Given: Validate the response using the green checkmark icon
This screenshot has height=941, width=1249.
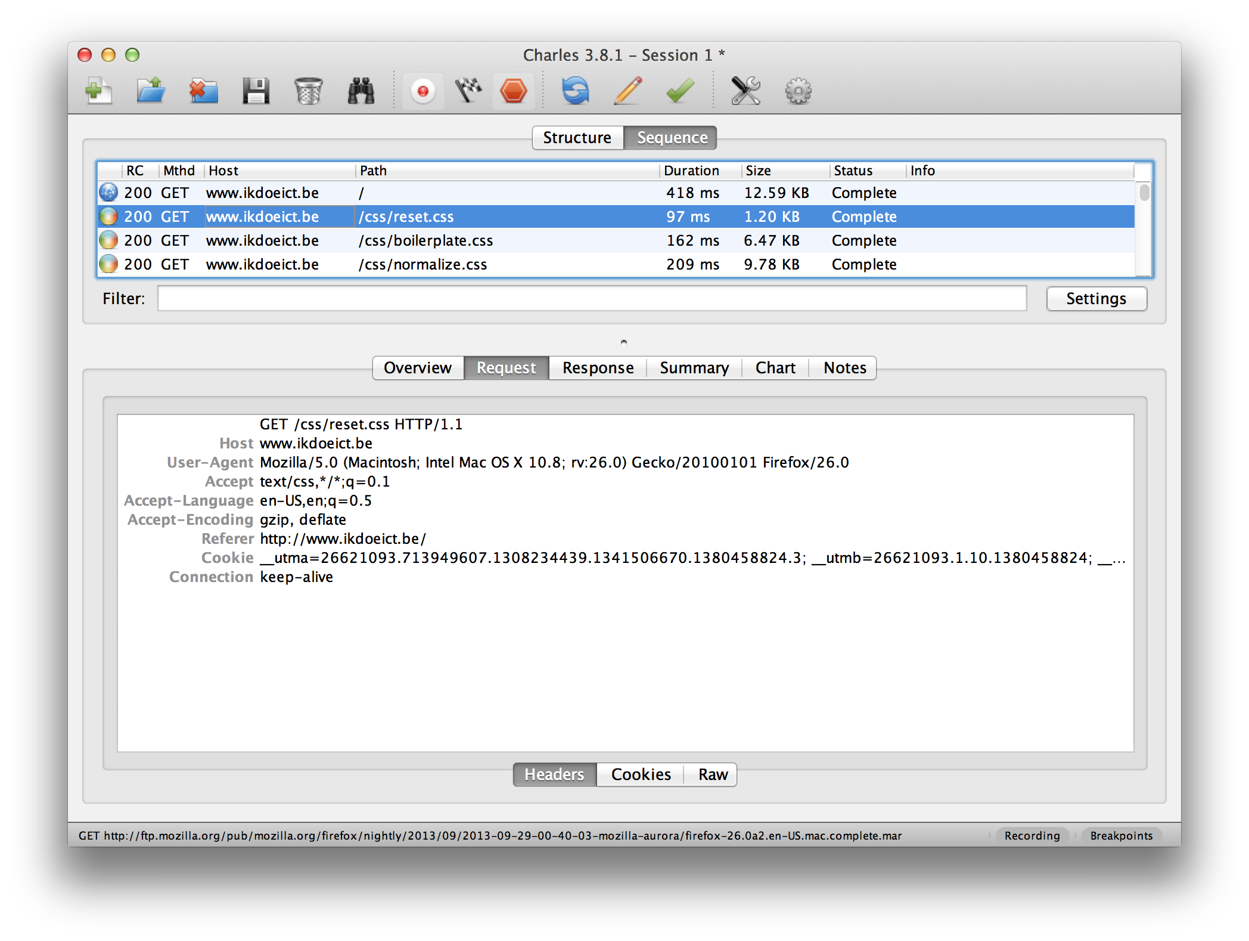Looking at the screenshot, I should [x=679, y=91].
